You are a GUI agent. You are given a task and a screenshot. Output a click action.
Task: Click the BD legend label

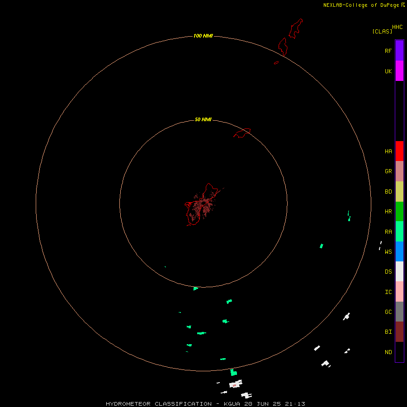388,192
